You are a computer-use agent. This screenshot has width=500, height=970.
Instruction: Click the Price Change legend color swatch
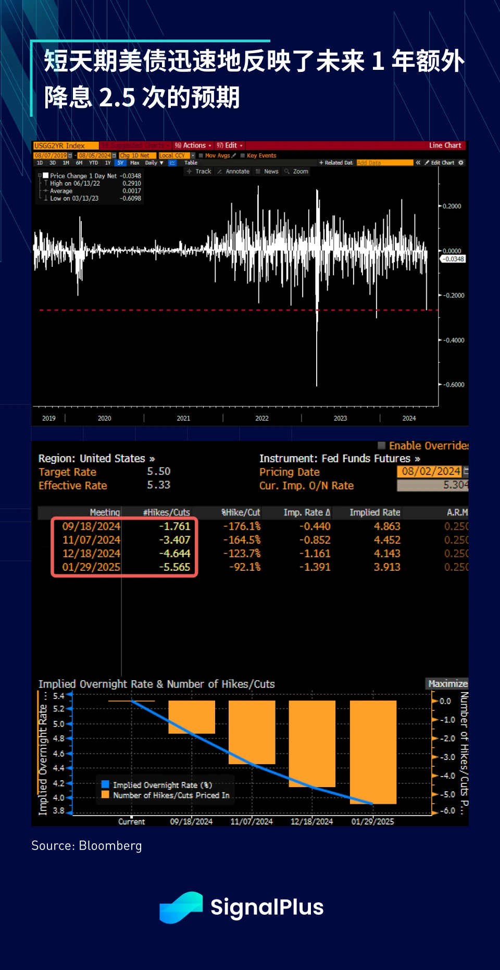(x=46, y=176)
